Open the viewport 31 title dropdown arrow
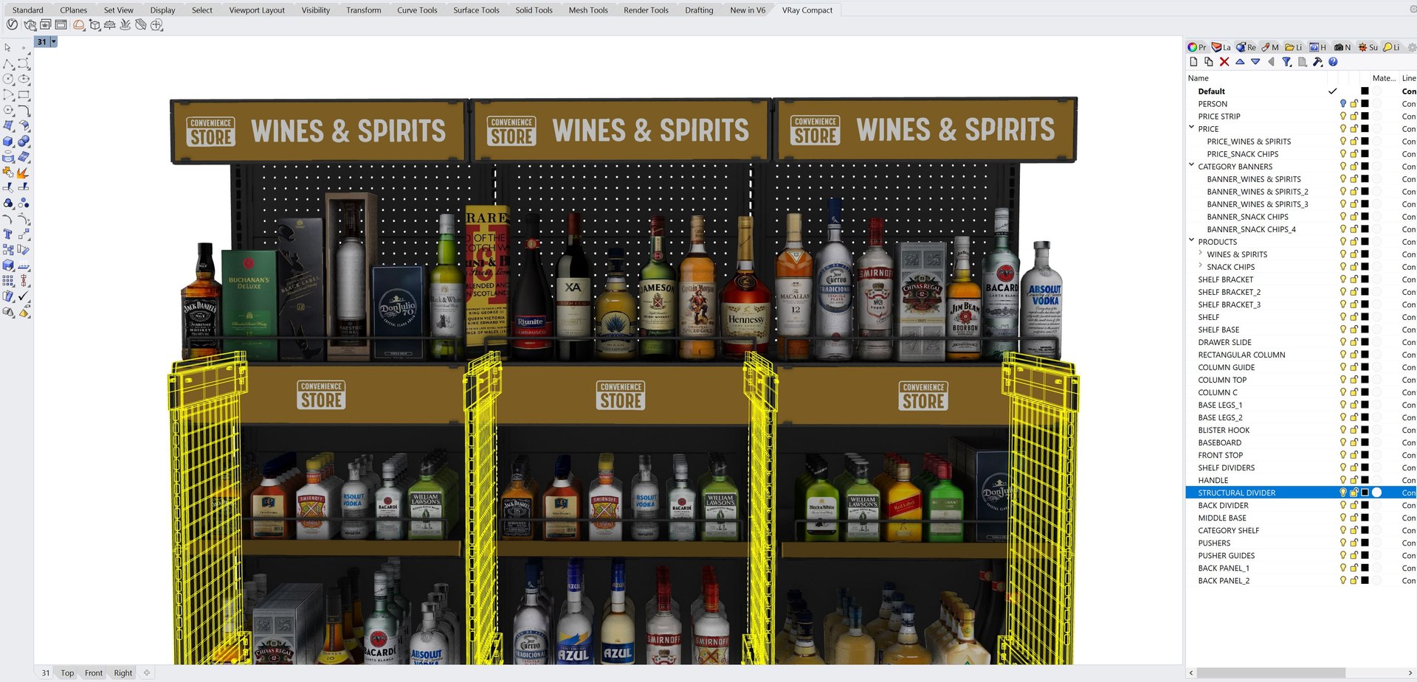Screen dimensions: 1417x682 tap(54, 42)
